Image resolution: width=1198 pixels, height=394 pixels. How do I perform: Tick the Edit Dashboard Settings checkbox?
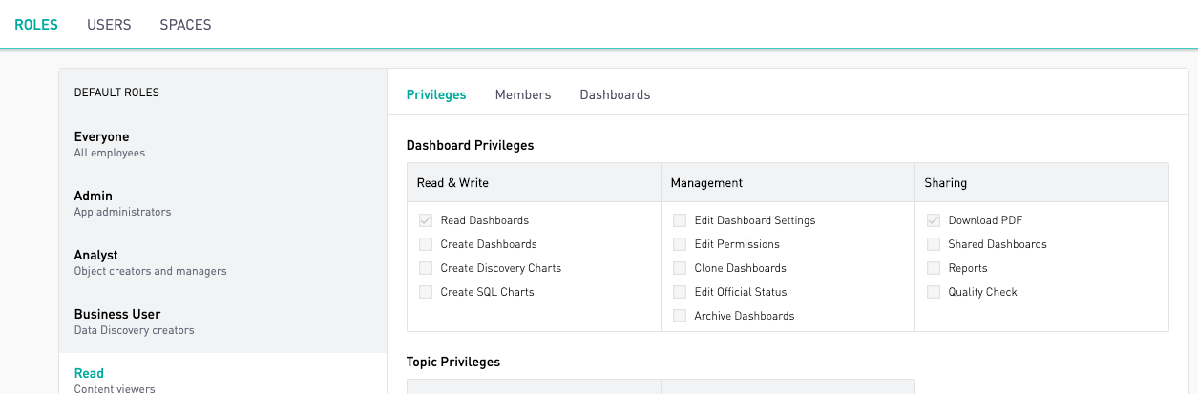click(680, 220)
